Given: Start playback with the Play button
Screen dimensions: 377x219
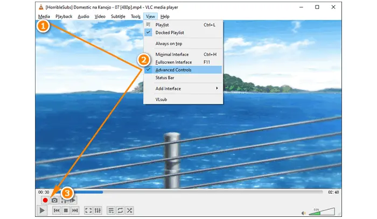Looking at the screenshot, I should (x=42, y=210).
